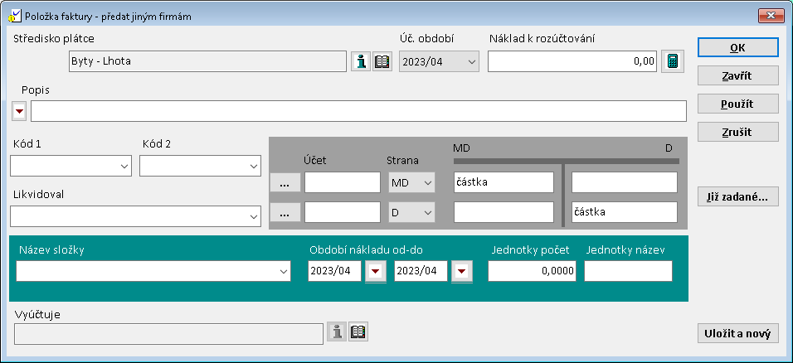This screenshot has height=363, width=793.
Task: Click the red arrow icon beside Popis
Action: click(x=19, y=111)
